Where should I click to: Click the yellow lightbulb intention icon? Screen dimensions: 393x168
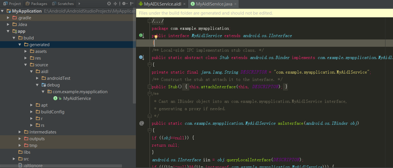click(x=156, y=37)
